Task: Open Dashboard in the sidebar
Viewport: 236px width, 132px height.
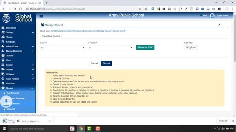Action: click(11, 28)
